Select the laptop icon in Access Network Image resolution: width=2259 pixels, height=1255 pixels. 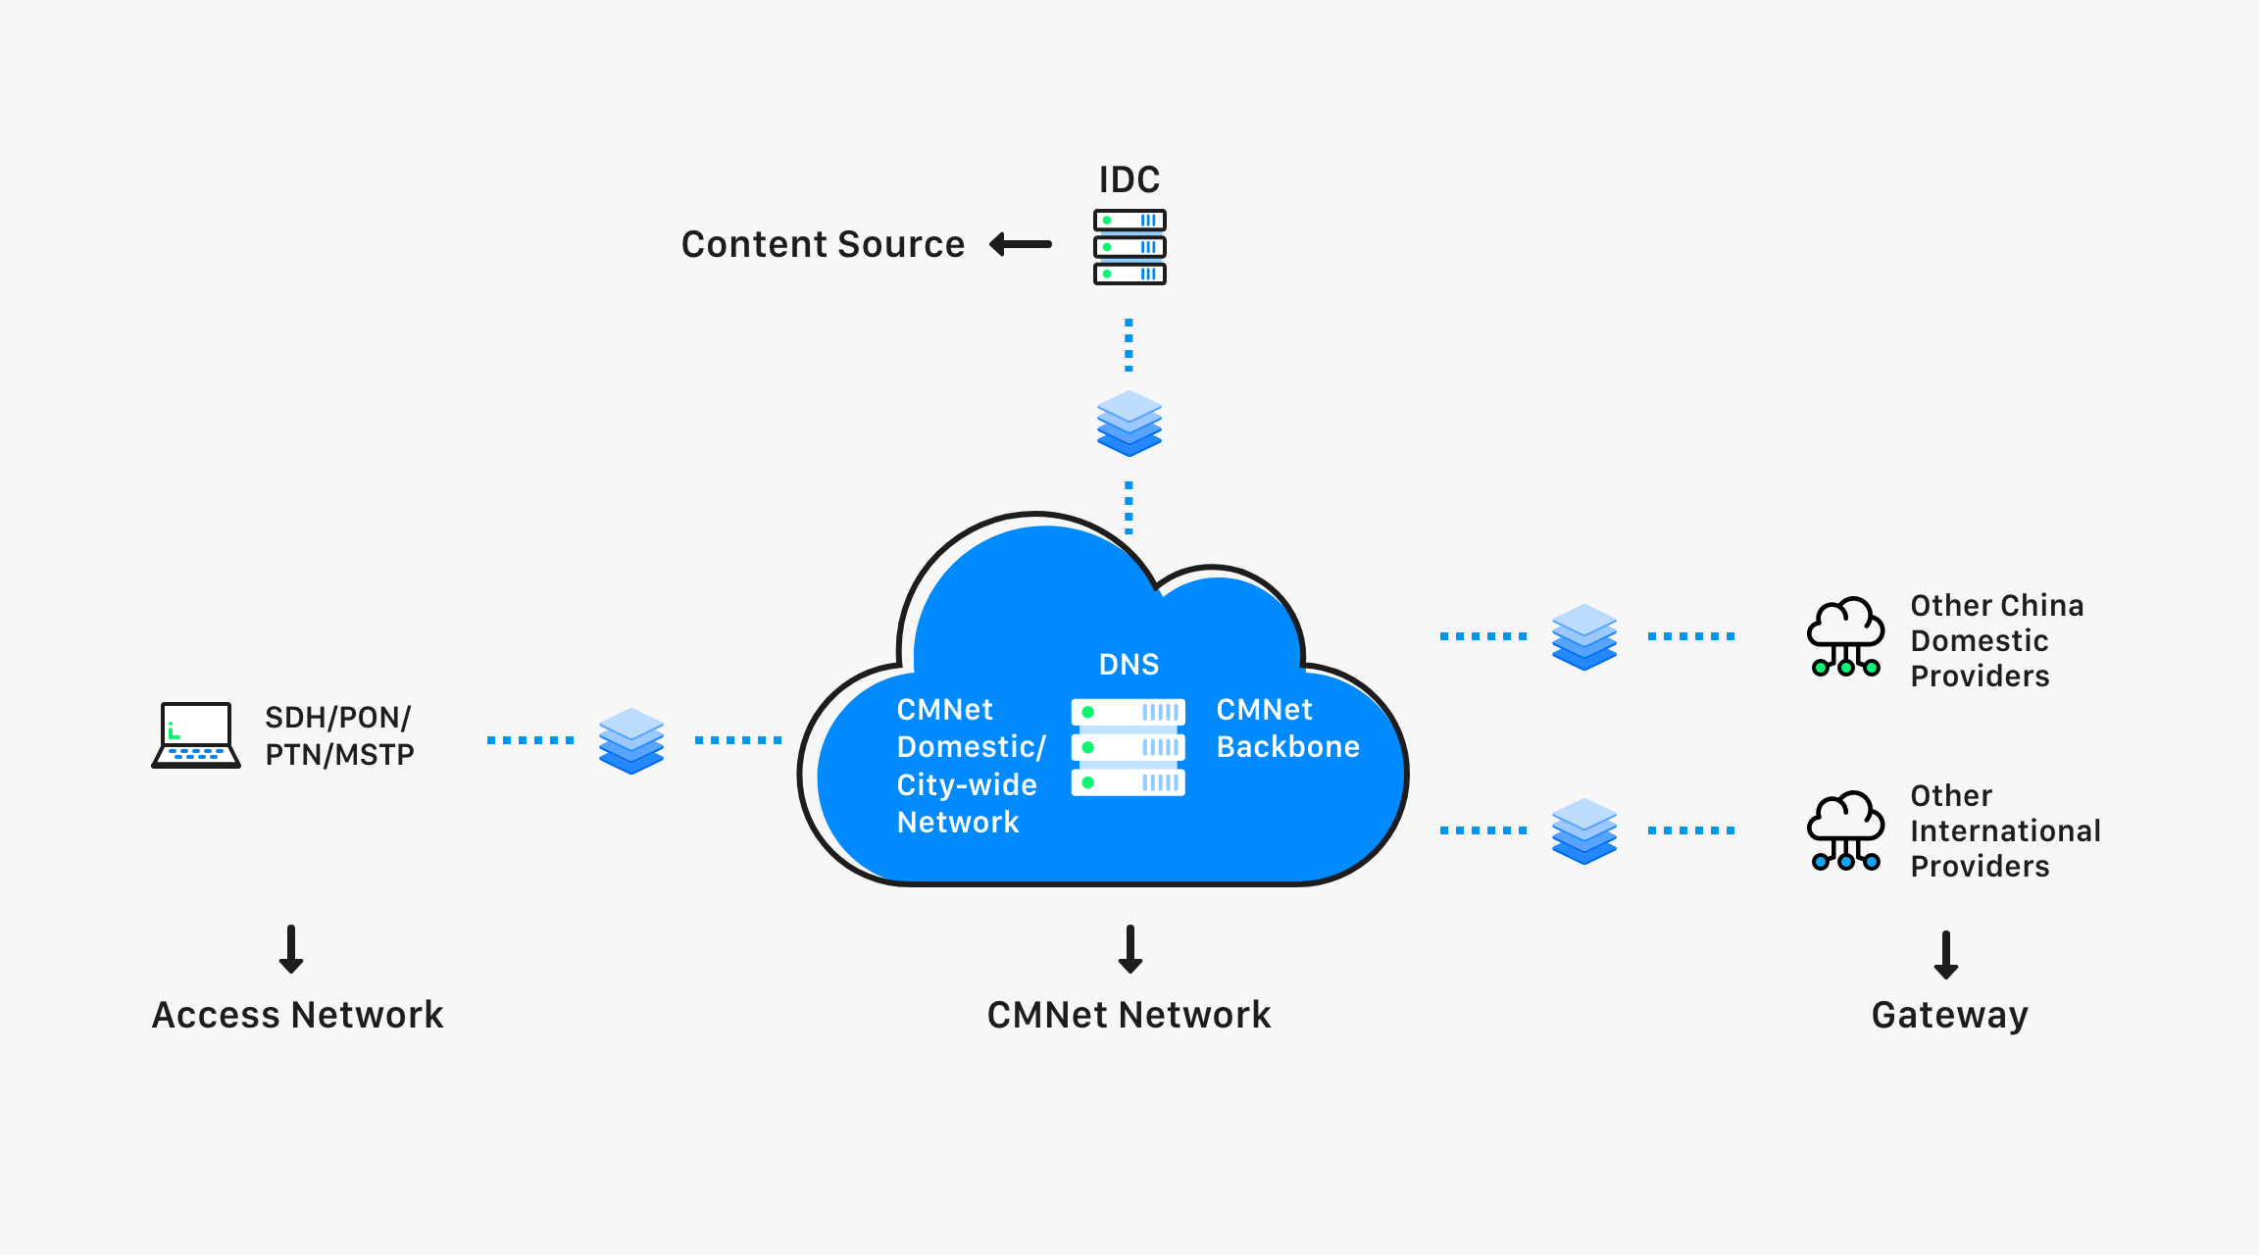(x=185, y=727)
